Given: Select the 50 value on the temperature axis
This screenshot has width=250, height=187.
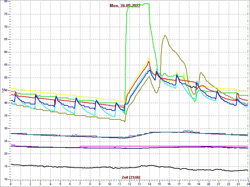Looking at the screenshot, I should 5,78.
